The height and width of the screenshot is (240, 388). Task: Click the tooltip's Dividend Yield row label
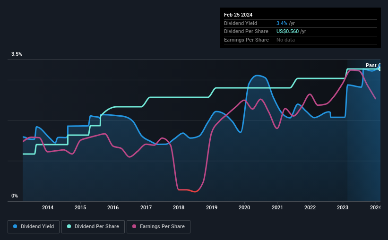(241, 23)
